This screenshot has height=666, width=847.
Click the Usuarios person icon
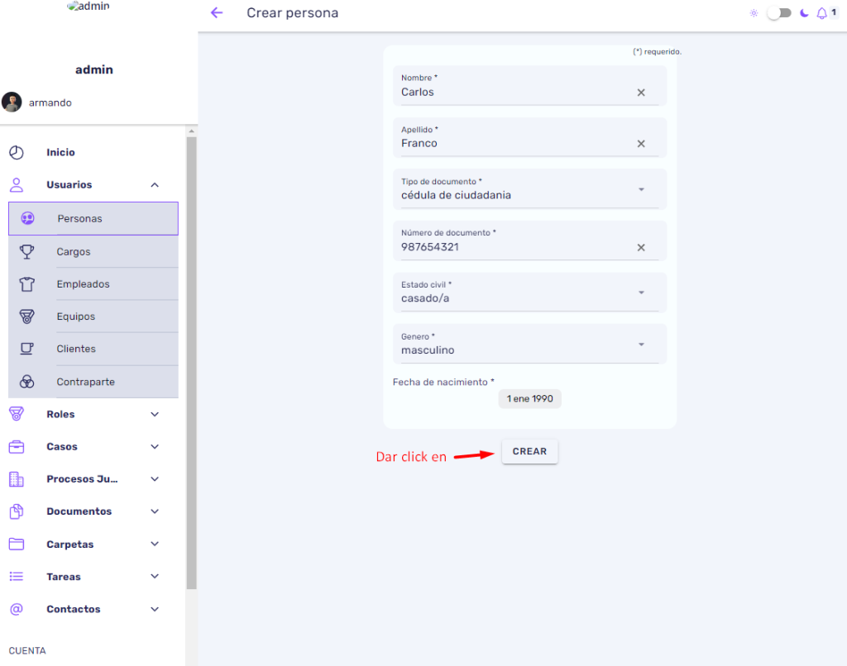17,185
